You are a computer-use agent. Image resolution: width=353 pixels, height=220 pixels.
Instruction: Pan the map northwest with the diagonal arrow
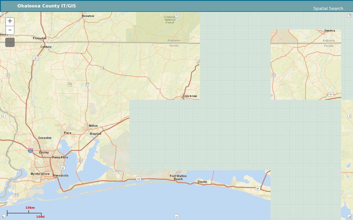(3, 15)
